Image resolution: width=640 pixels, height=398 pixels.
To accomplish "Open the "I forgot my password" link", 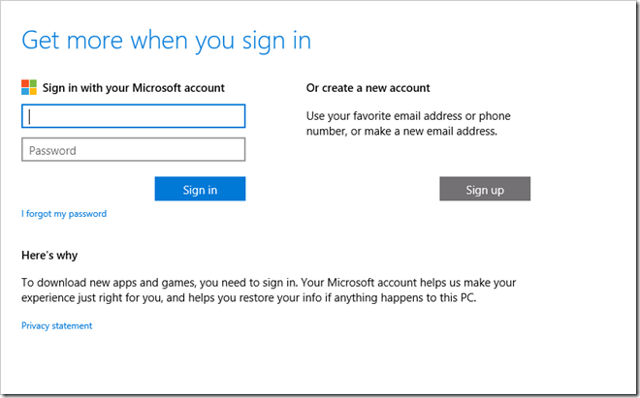I will coord(64,213).
